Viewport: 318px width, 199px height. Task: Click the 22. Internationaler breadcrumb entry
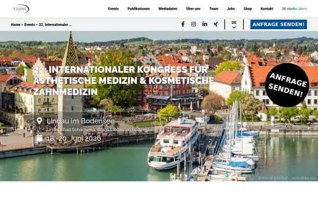coord(55,24)
